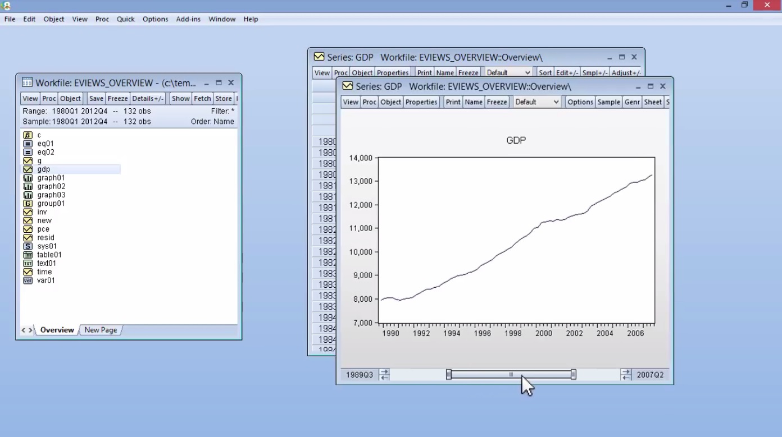Click Smpl+/- in the back GDP window toolbar
Image resolution: width=782 pixels, height=437 pixels.
point(594,73)
